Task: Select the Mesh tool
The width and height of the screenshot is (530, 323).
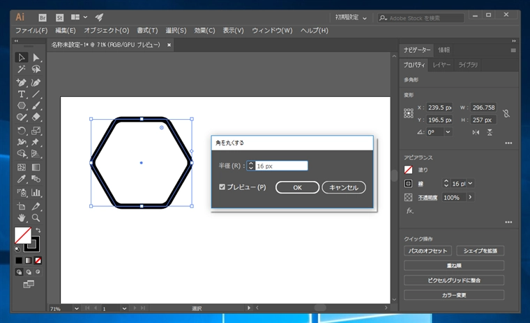Action: click(x=22, y=167)
